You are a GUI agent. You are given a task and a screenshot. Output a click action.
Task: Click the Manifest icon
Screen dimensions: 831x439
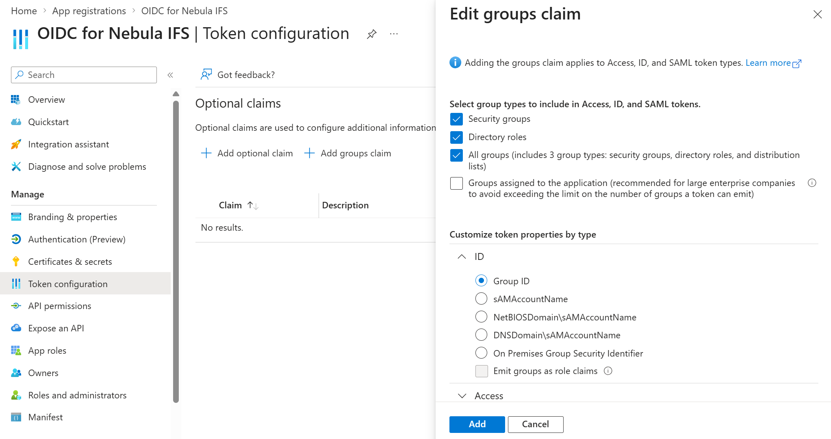[x=16, y=417]
